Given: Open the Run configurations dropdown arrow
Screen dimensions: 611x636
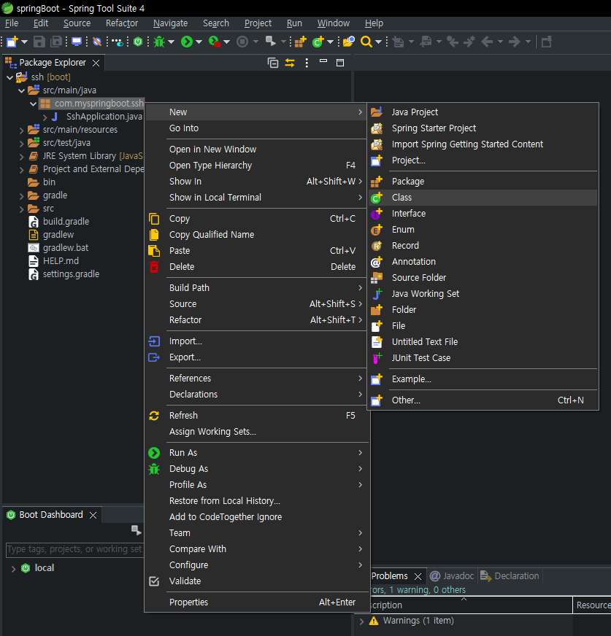Looking at the screenshot, I should point(199,42).
